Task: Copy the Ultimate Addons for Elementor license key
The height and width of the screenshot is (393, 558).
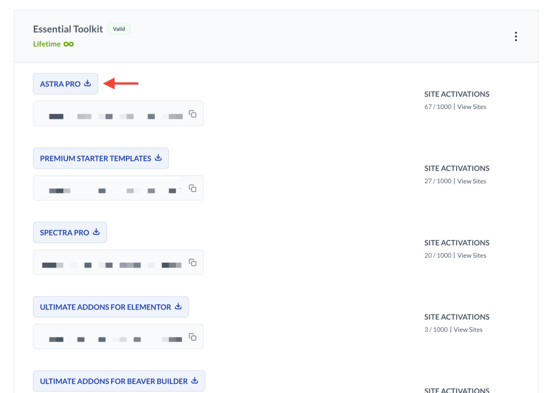Action: point(192,337)
